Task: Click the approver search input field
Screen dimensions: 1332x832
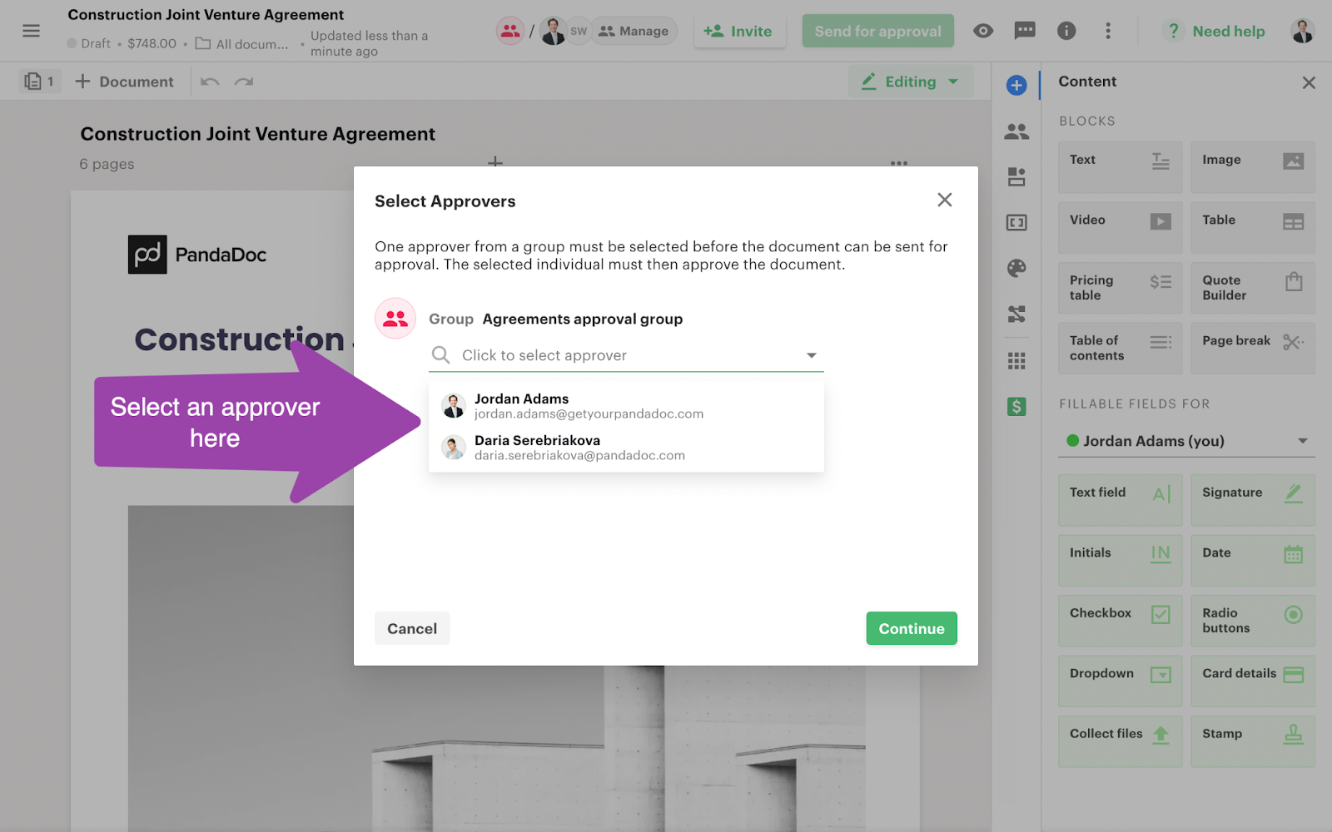Action: (626, 355)
